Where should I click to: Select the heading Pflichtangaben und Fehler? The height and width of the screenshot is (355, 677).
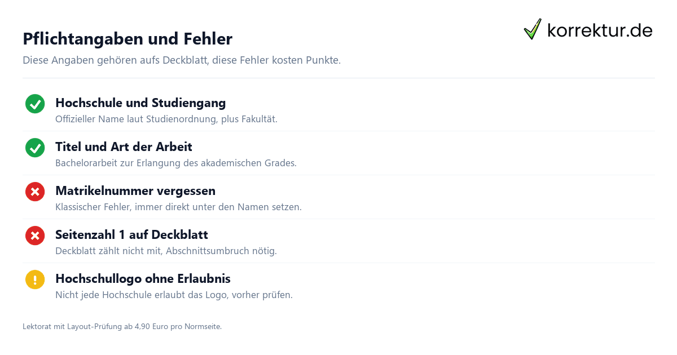[x=128, y=39]
